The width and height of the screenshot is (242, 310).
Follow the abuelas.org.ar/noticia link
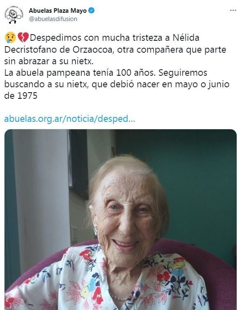point(70,119)
